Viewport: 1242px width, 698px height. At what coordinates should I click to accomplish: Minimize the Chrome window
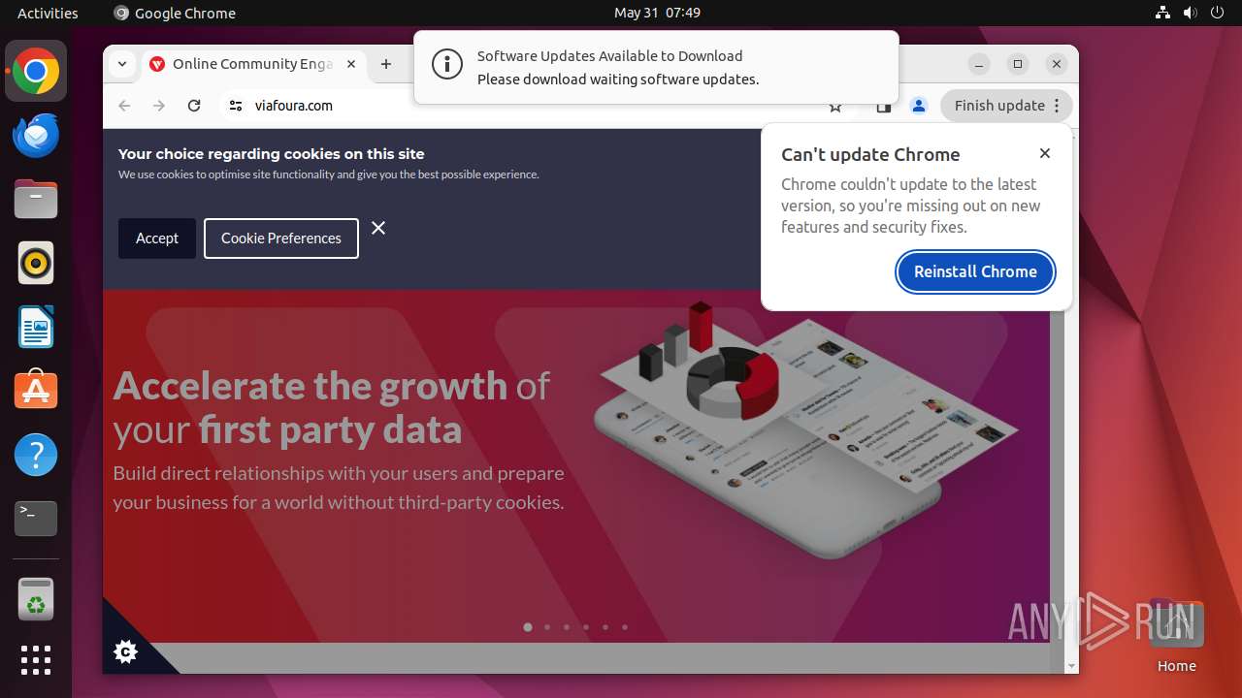(979, 64)
